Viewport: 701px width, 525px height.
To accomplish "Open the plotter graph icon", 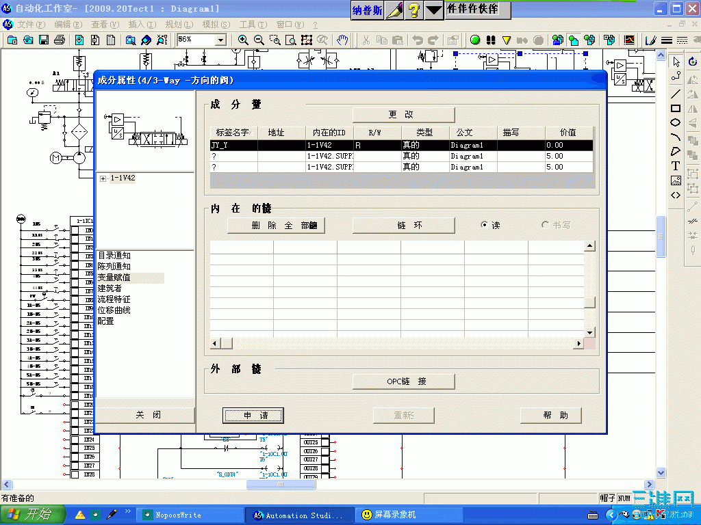I will tap(629, 40).
